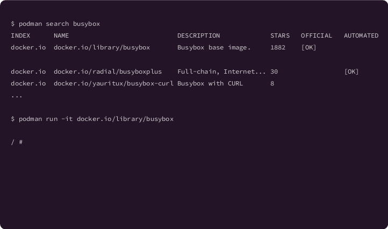Screen dimensions: 388x229
Task: Click the docker.io/yauritux/busybox-curl image name
Action: (x=113, y=83)
